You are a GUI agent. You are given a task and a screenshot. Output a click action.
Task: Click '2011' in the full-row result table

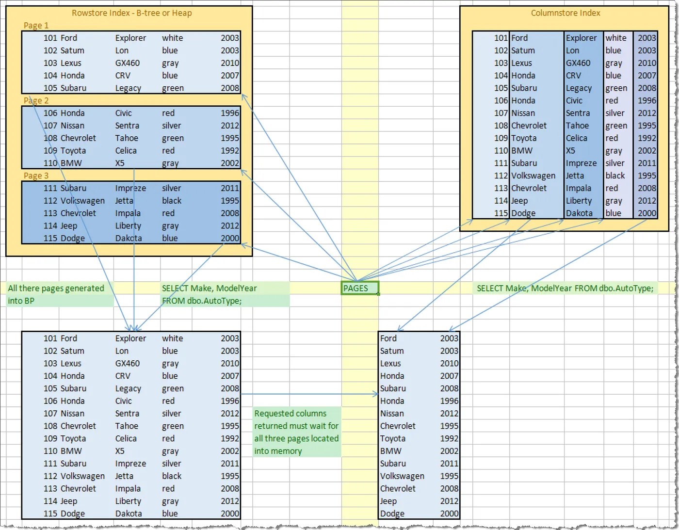coord(230,464)
